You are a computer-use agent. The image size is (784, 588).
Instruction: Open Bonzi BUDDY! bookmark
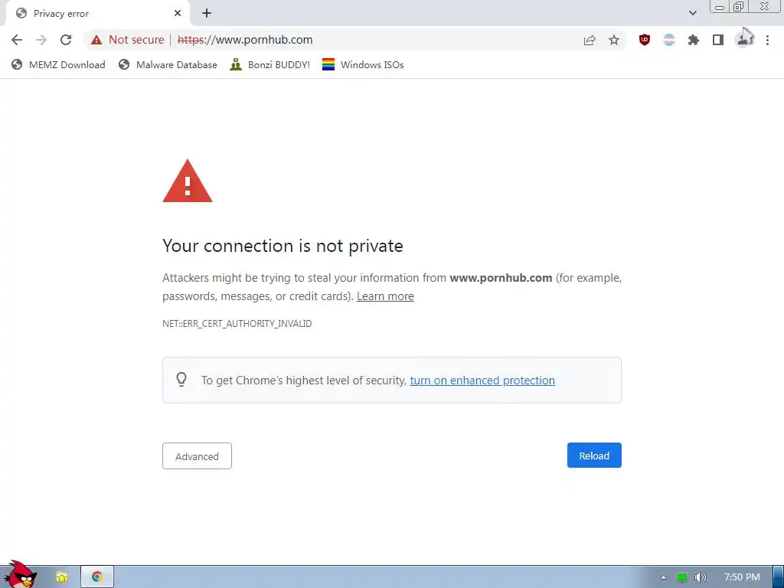(x=270, y=64)
